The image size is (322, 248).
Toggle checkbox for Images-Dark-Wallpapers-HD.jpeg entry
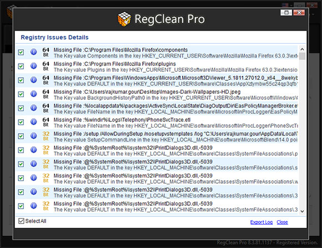(21, 94)
